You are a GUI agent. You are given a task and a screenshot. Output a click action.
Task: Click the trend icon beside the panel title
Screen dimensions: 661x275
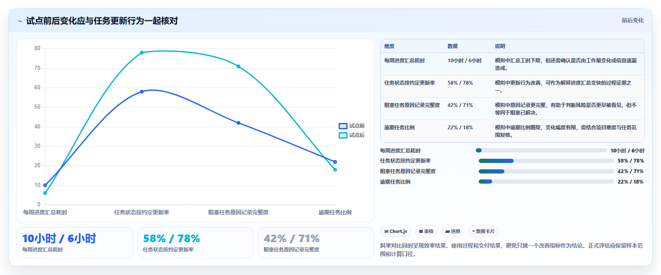tap(20, 21)
